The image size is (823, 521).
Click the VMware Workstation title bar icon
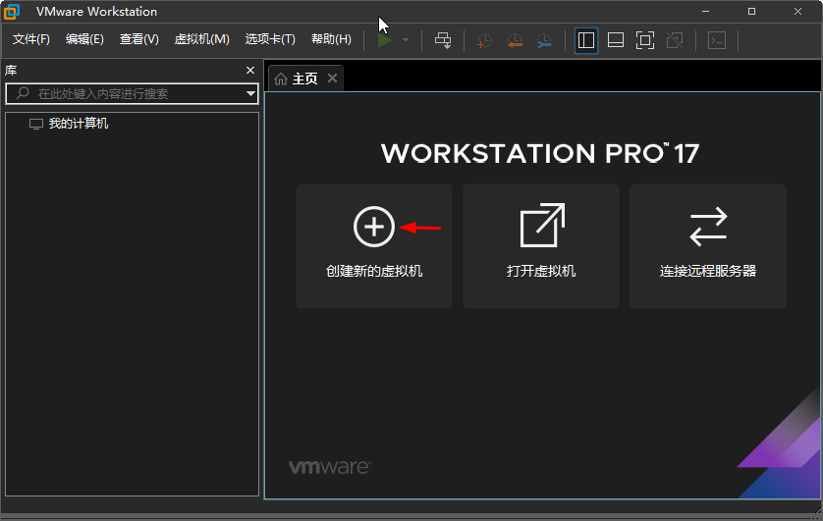[x=12, y=12]
